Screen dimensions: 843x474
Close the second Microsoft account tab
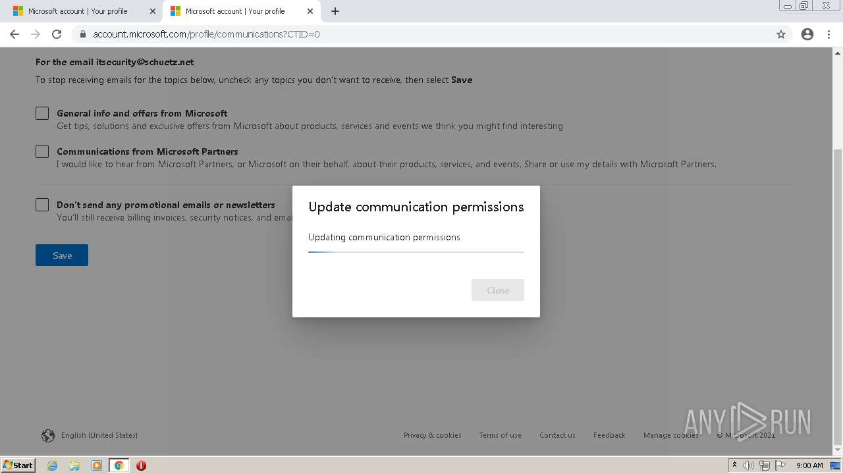point(310,11)
